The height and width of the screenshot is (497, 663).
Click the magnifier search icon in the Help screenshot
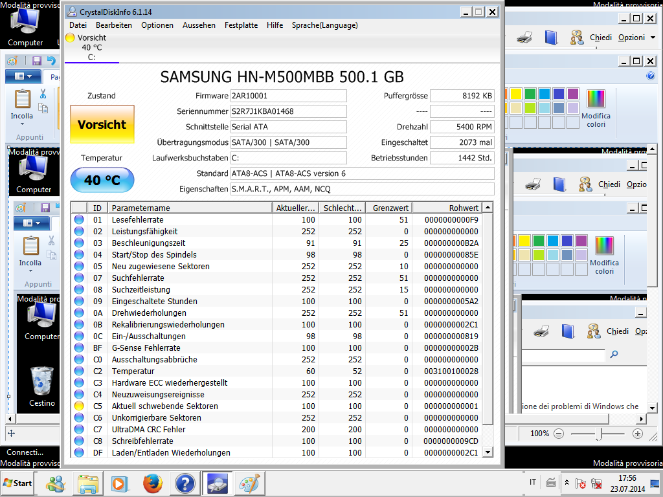pyautogui.click(x=614, y=354)
